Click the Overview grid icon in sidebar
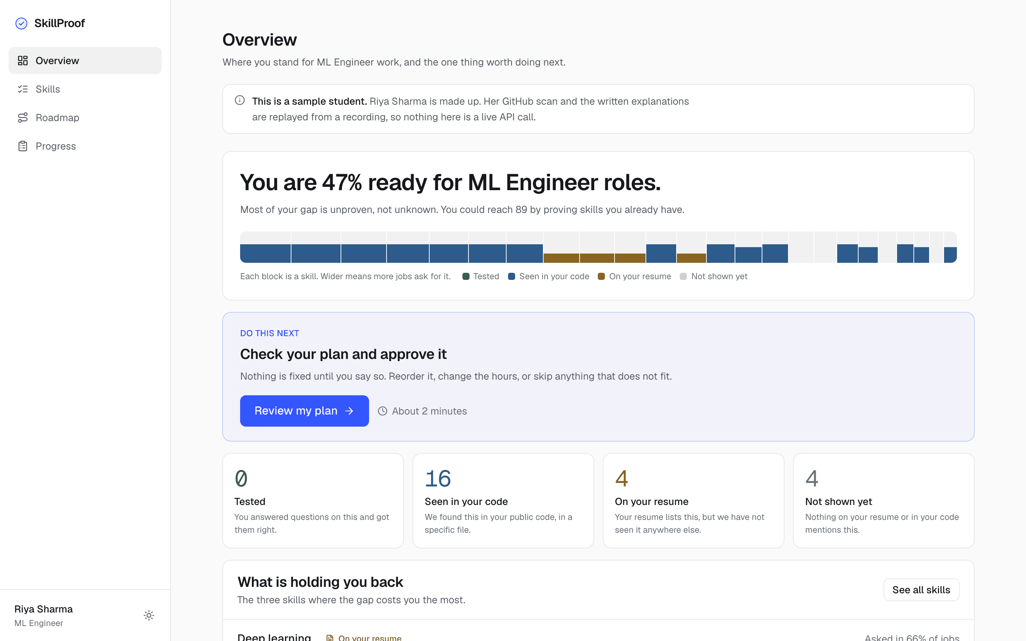The height and width of the screenshot is (641, 1026). (23, 61)
